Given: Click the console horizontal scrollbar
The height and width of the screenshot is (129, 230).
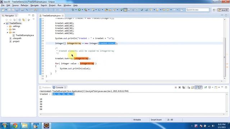Looking at the screenshot, I should coord(132,114).
